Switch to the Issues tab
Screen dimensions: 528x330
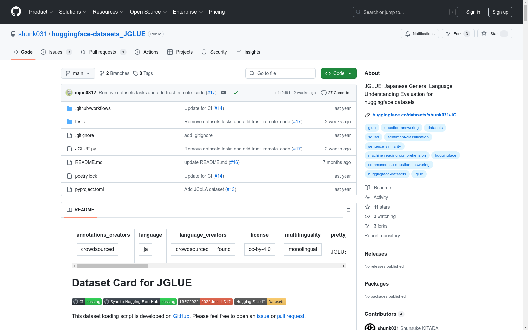pyautogui.click(x=56, y=52)
